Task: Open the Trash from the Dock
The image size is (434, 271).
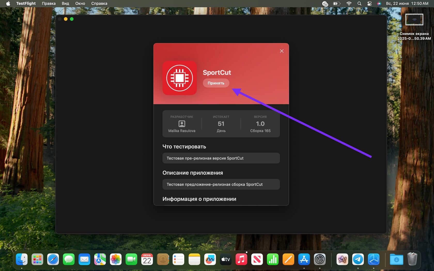Action: coord(412,259)
